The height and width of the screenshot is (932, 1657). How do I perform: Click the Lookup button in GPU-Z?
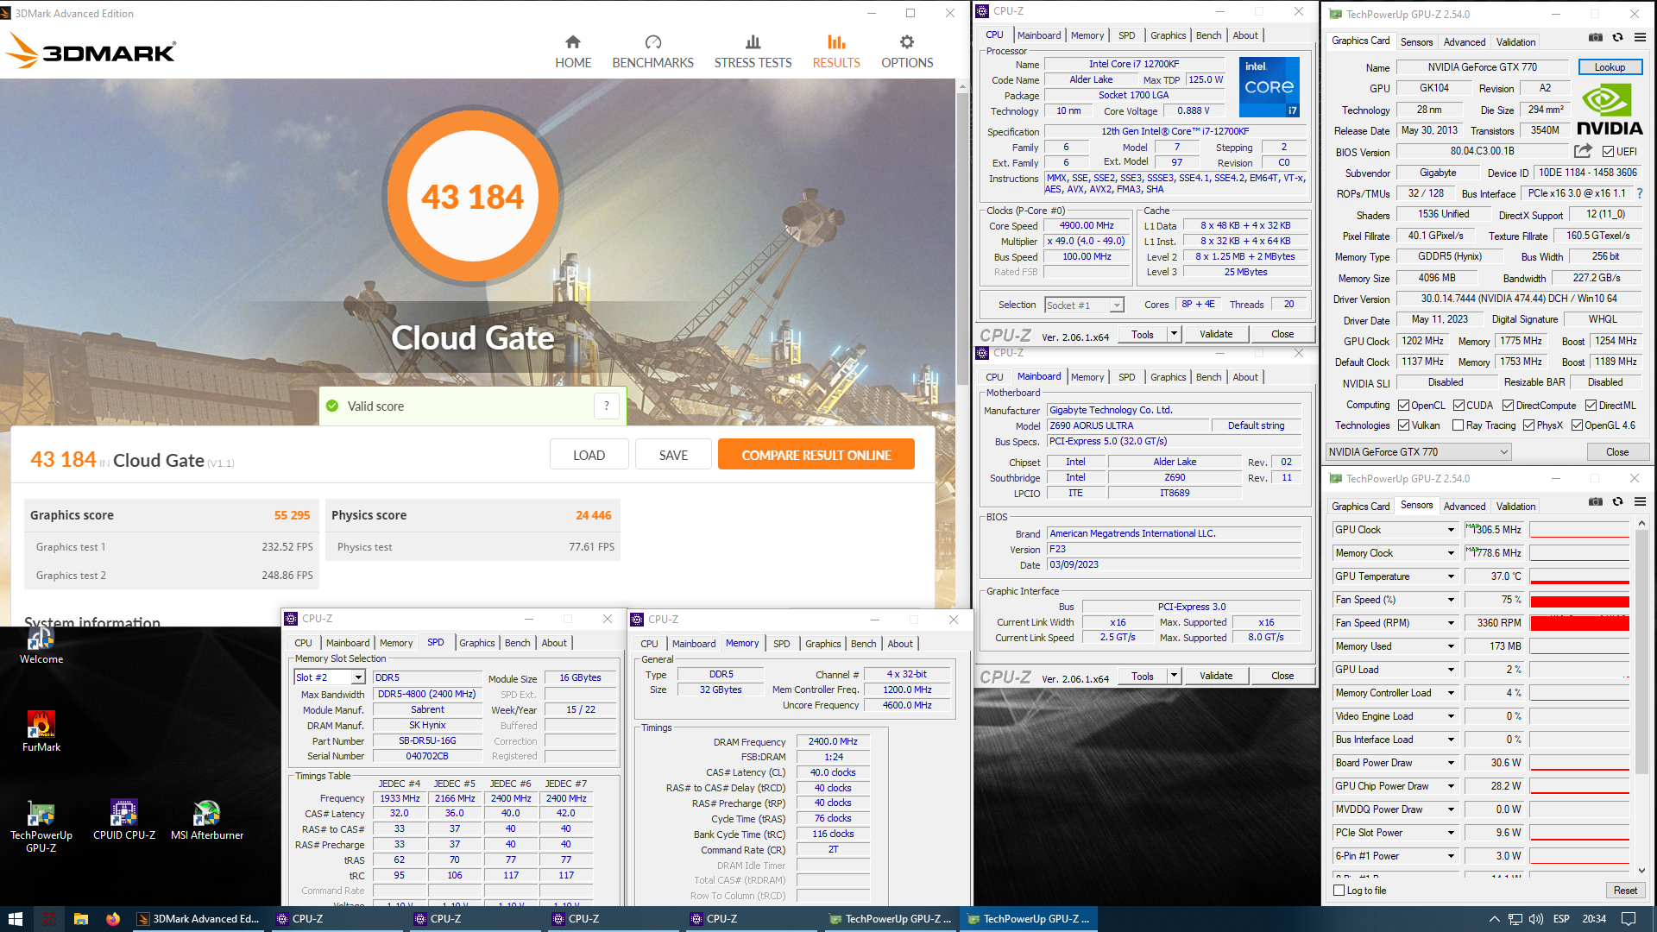coord(1610,67)
